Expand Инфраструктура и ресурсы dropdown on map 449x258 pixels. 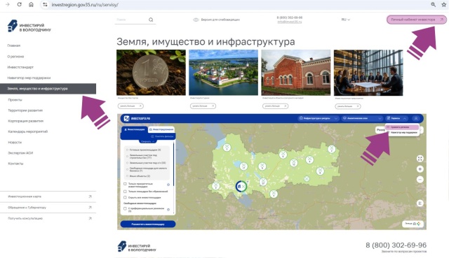click(x=319, y=118)
